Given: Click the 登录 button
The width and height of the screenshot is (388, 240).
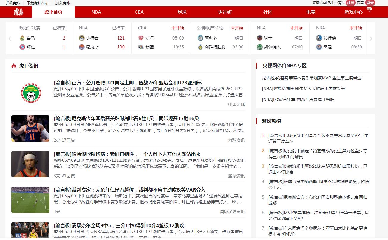Looking at the screenshot, I should 370,3.
